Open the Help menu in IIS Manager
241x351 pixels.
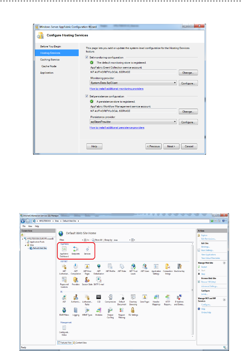pyautogui.click(x=37, y=226)
